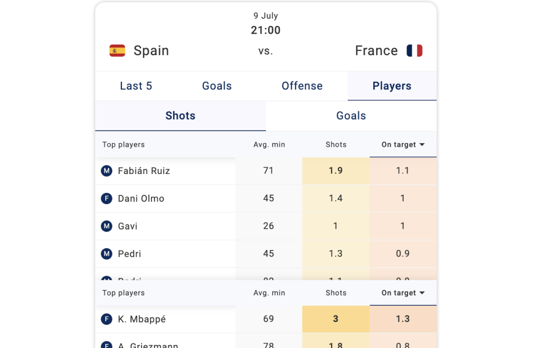
Task: Click Gavi's midfielder position badge
Action: pyautogui.click(x=106, y=226)
